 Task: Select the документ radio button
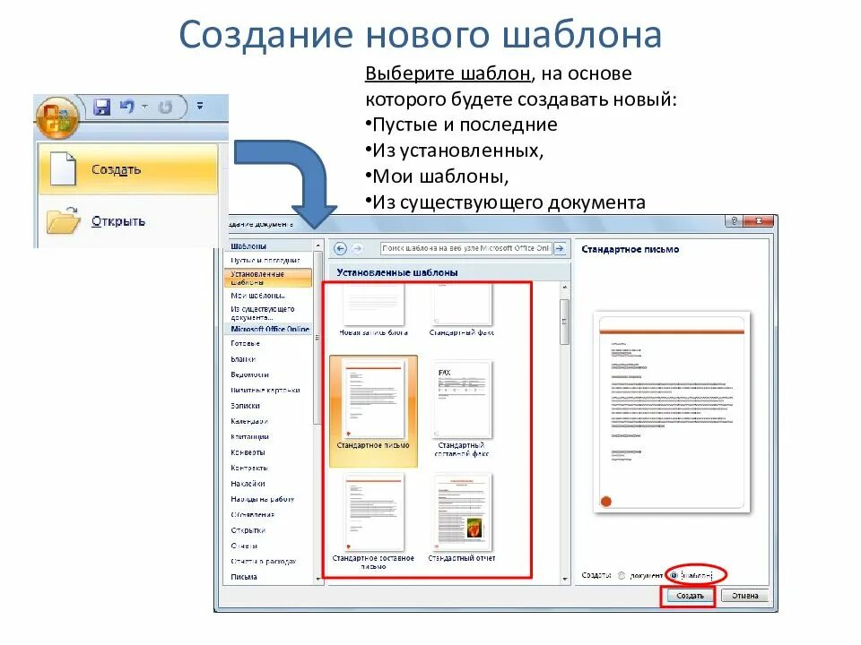tap(622, 575)
